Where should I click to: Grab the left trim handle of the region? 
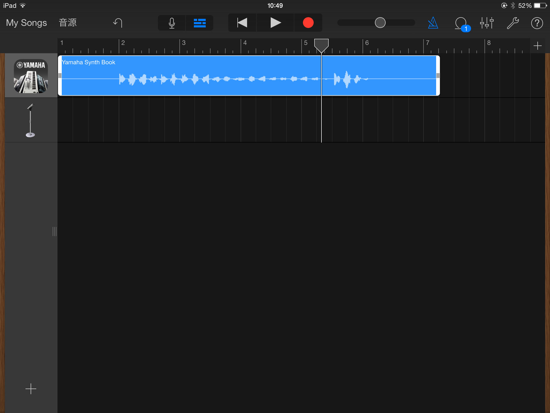coord(60,76)
